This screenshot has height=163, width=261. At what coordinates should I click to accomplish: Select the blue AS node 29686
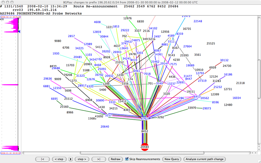(56, 68)
